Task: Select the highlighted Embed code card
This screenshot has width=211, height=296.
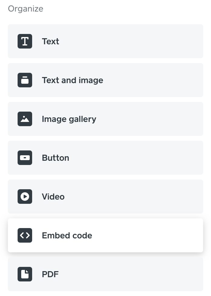Action: coord(105,235)
